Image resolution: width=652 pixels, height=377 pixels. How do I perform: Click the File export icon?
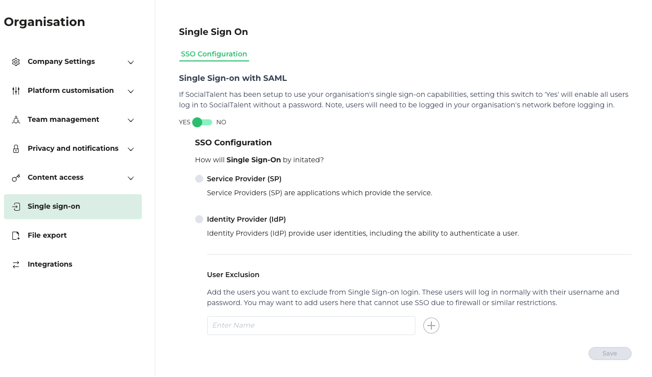16,236
